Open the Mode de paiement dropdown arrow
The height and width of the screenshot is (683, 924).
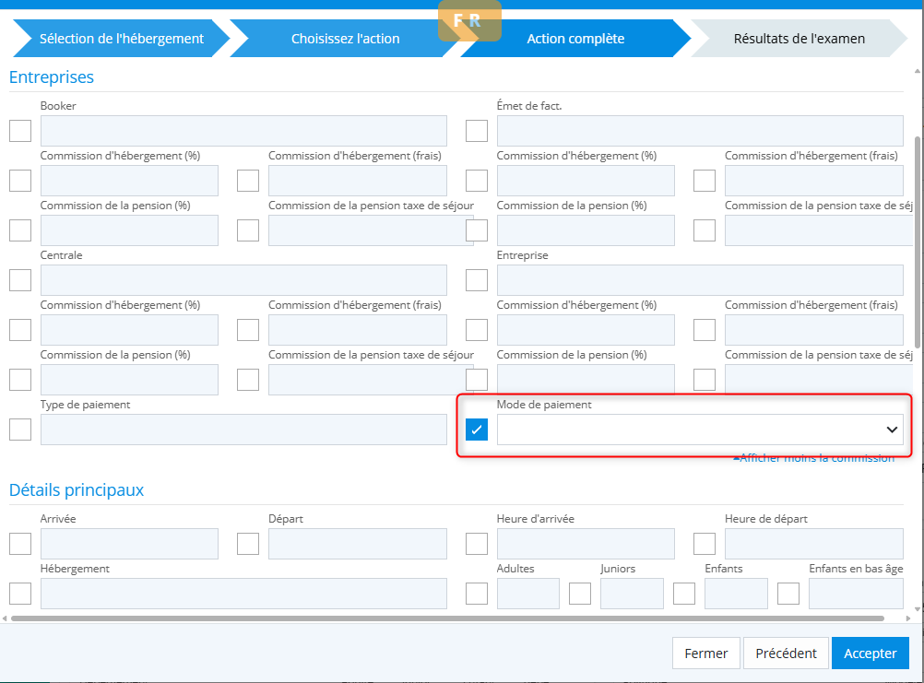[892, 430]
